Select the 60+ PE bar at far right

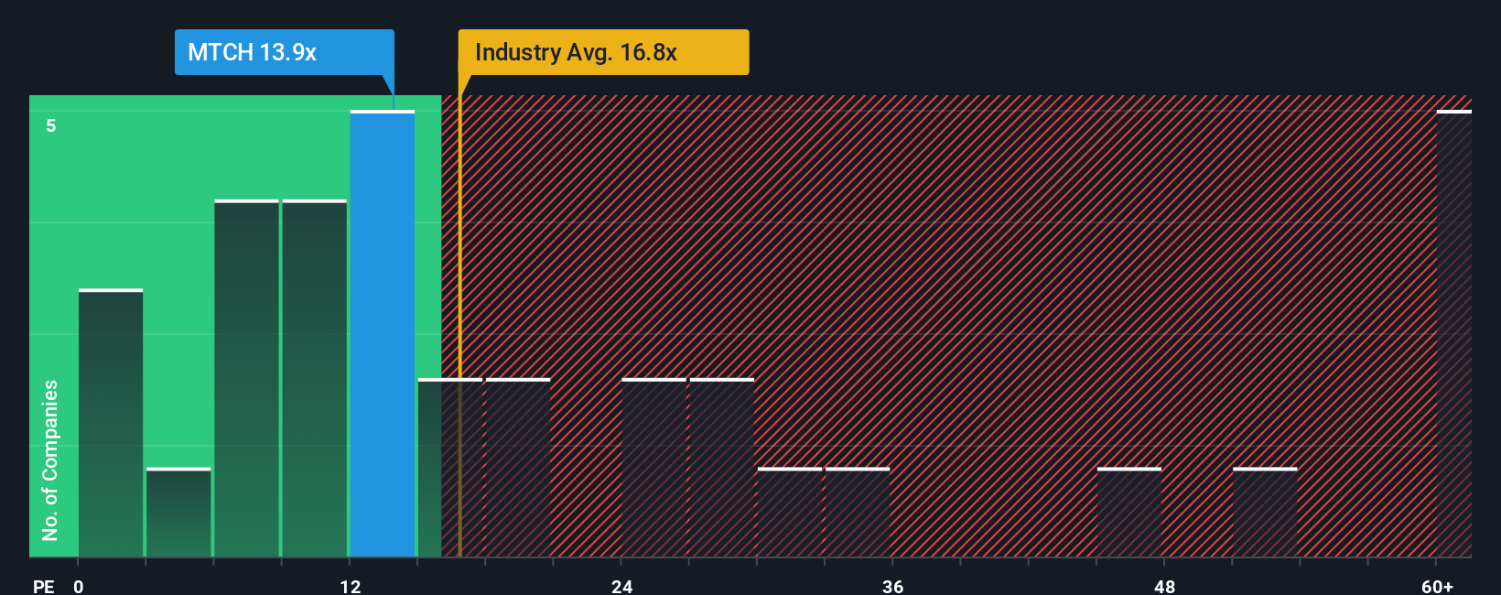(1454, 333)
